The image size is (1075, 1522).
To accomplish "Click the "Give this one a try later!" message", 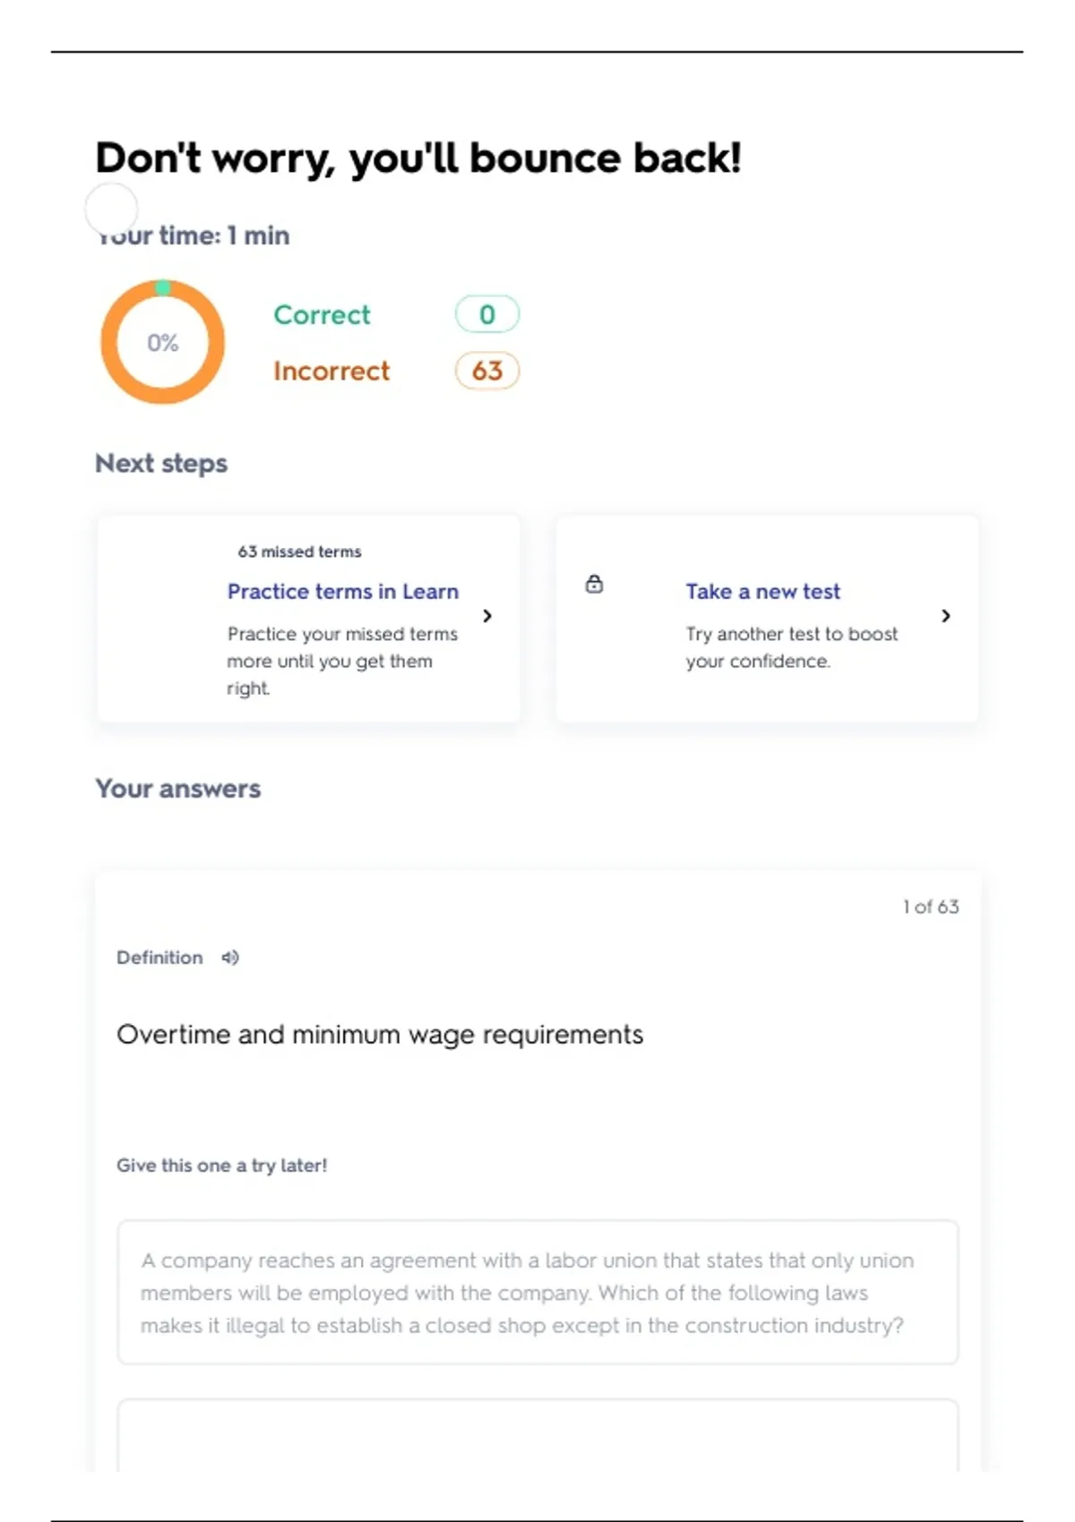I will tap(221, 1166).
